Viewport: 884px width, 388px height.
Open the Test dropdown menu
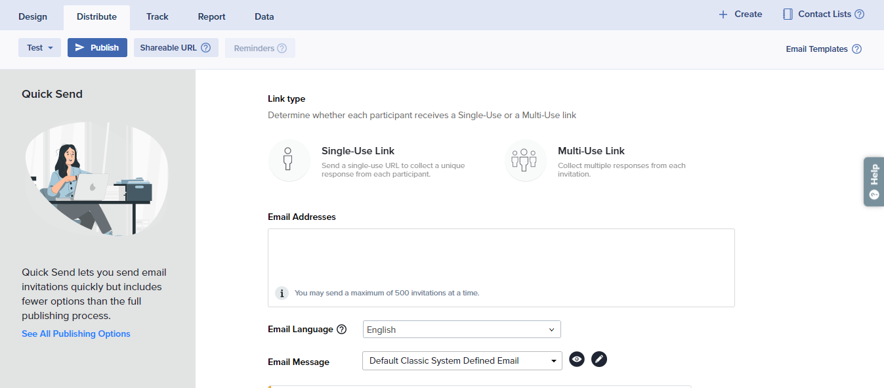pyautogui.click(x=39, y=48)
